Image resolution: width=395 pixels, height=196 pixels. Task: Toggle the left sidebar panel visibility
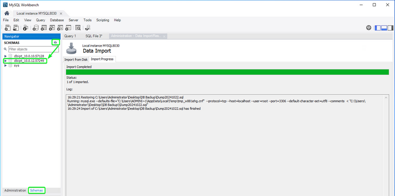coord(378,28)
